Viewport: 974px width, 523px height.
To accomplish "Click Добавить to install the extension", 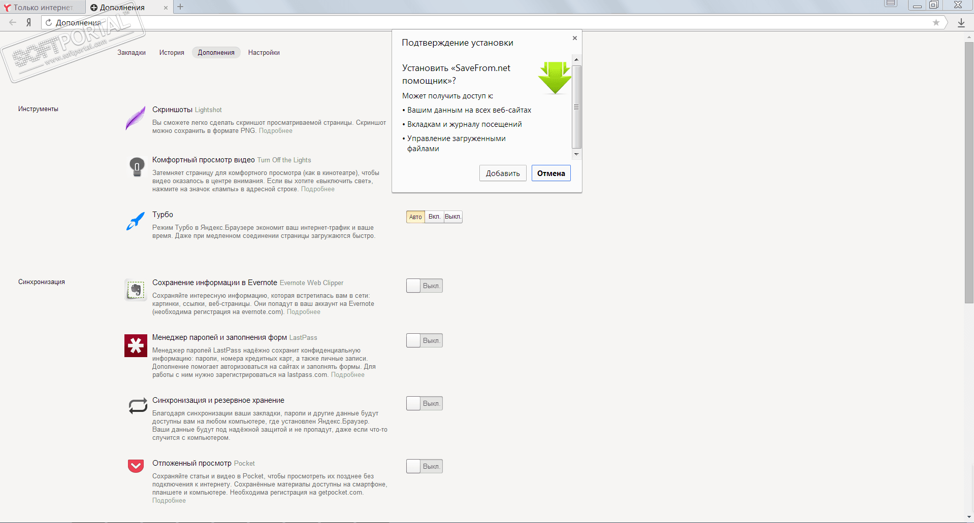I will tap(503, 173).
